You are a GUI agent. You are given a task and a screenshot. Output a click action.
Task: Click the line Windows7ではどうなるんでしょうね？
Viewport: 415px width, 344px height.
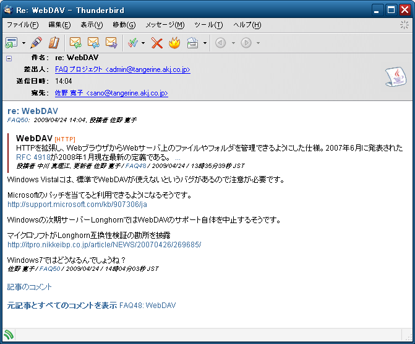click(66, 260)
